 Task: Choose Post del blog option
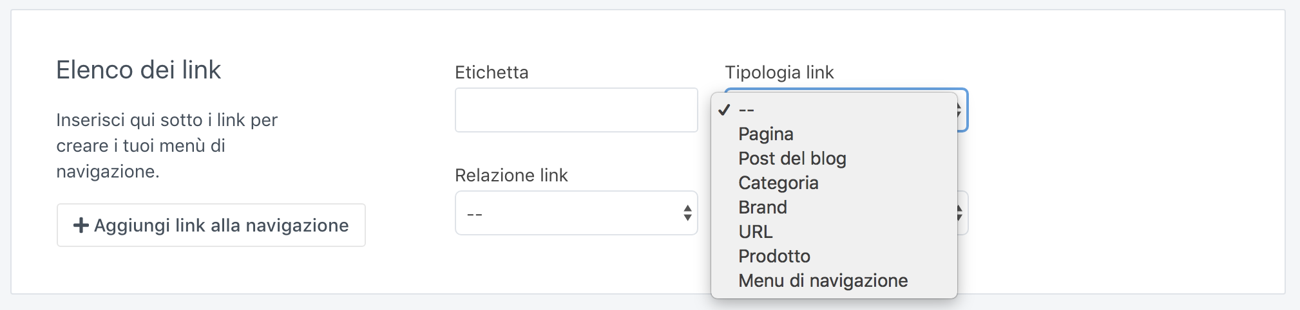[792, 158]
